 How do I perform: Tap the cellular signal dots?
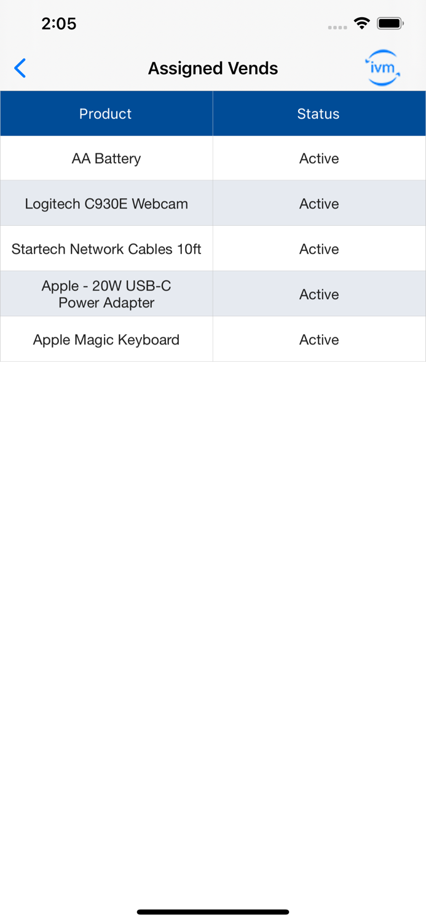click(337, 27)
